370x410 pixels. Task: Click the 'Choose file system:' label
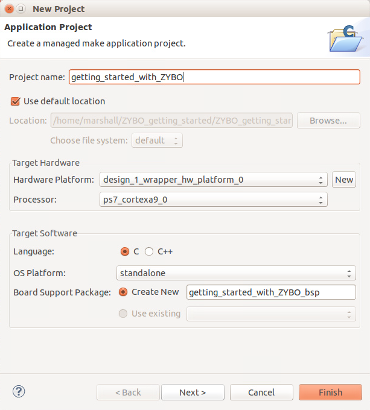89,140
